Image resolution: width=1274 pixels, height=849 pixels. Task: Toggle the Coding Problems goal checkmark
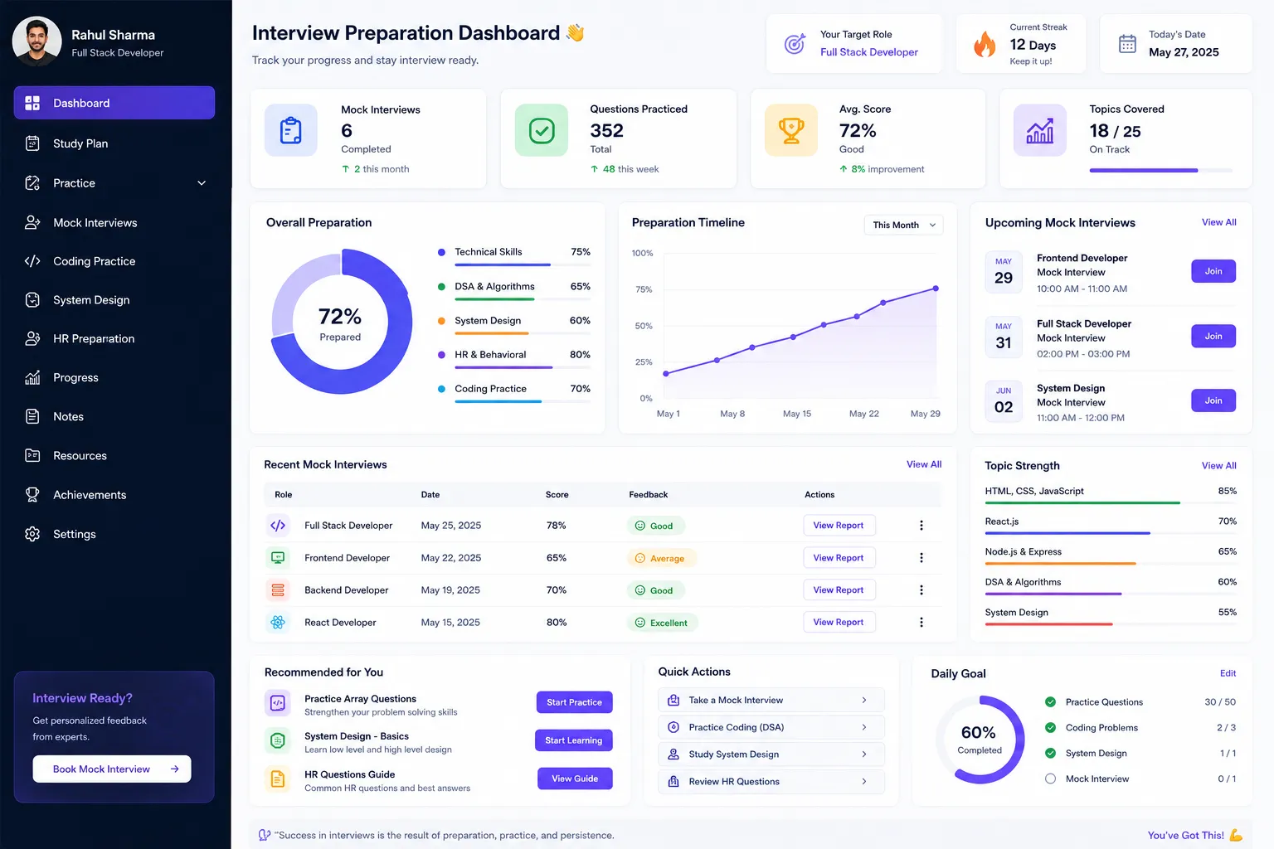pos(1050,728)
